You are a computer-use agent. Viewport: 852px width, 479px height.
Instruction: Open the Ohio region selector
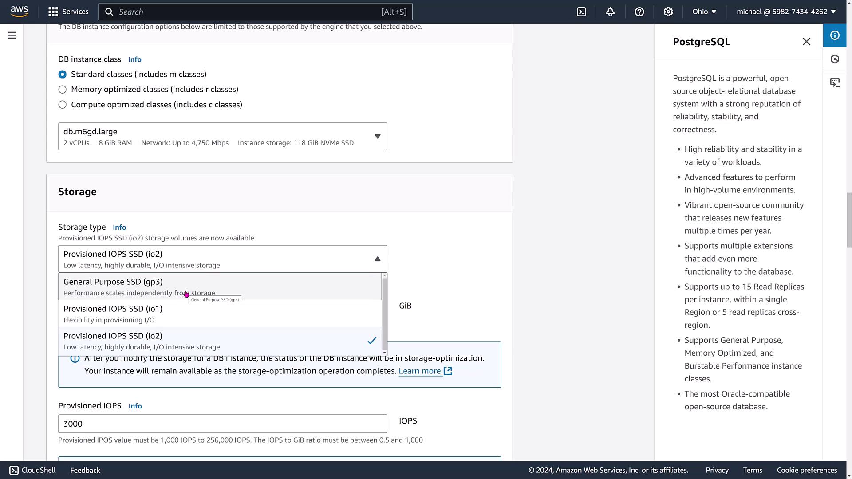(x=704, y=12)
